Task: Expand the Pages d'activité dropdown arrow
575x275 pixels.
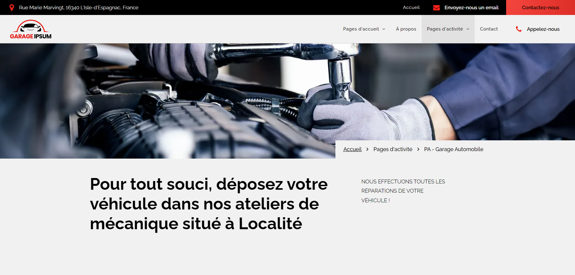Action: point(468,29)
